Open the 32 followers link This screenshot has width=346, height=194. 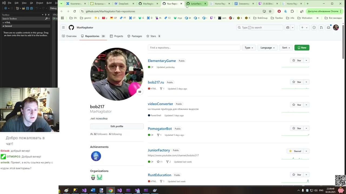[99, 134]
